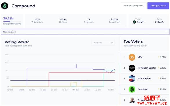Open Polychain Capital avatar icon
This screenshot has height=106, width=170.
(x=132, y=68)
